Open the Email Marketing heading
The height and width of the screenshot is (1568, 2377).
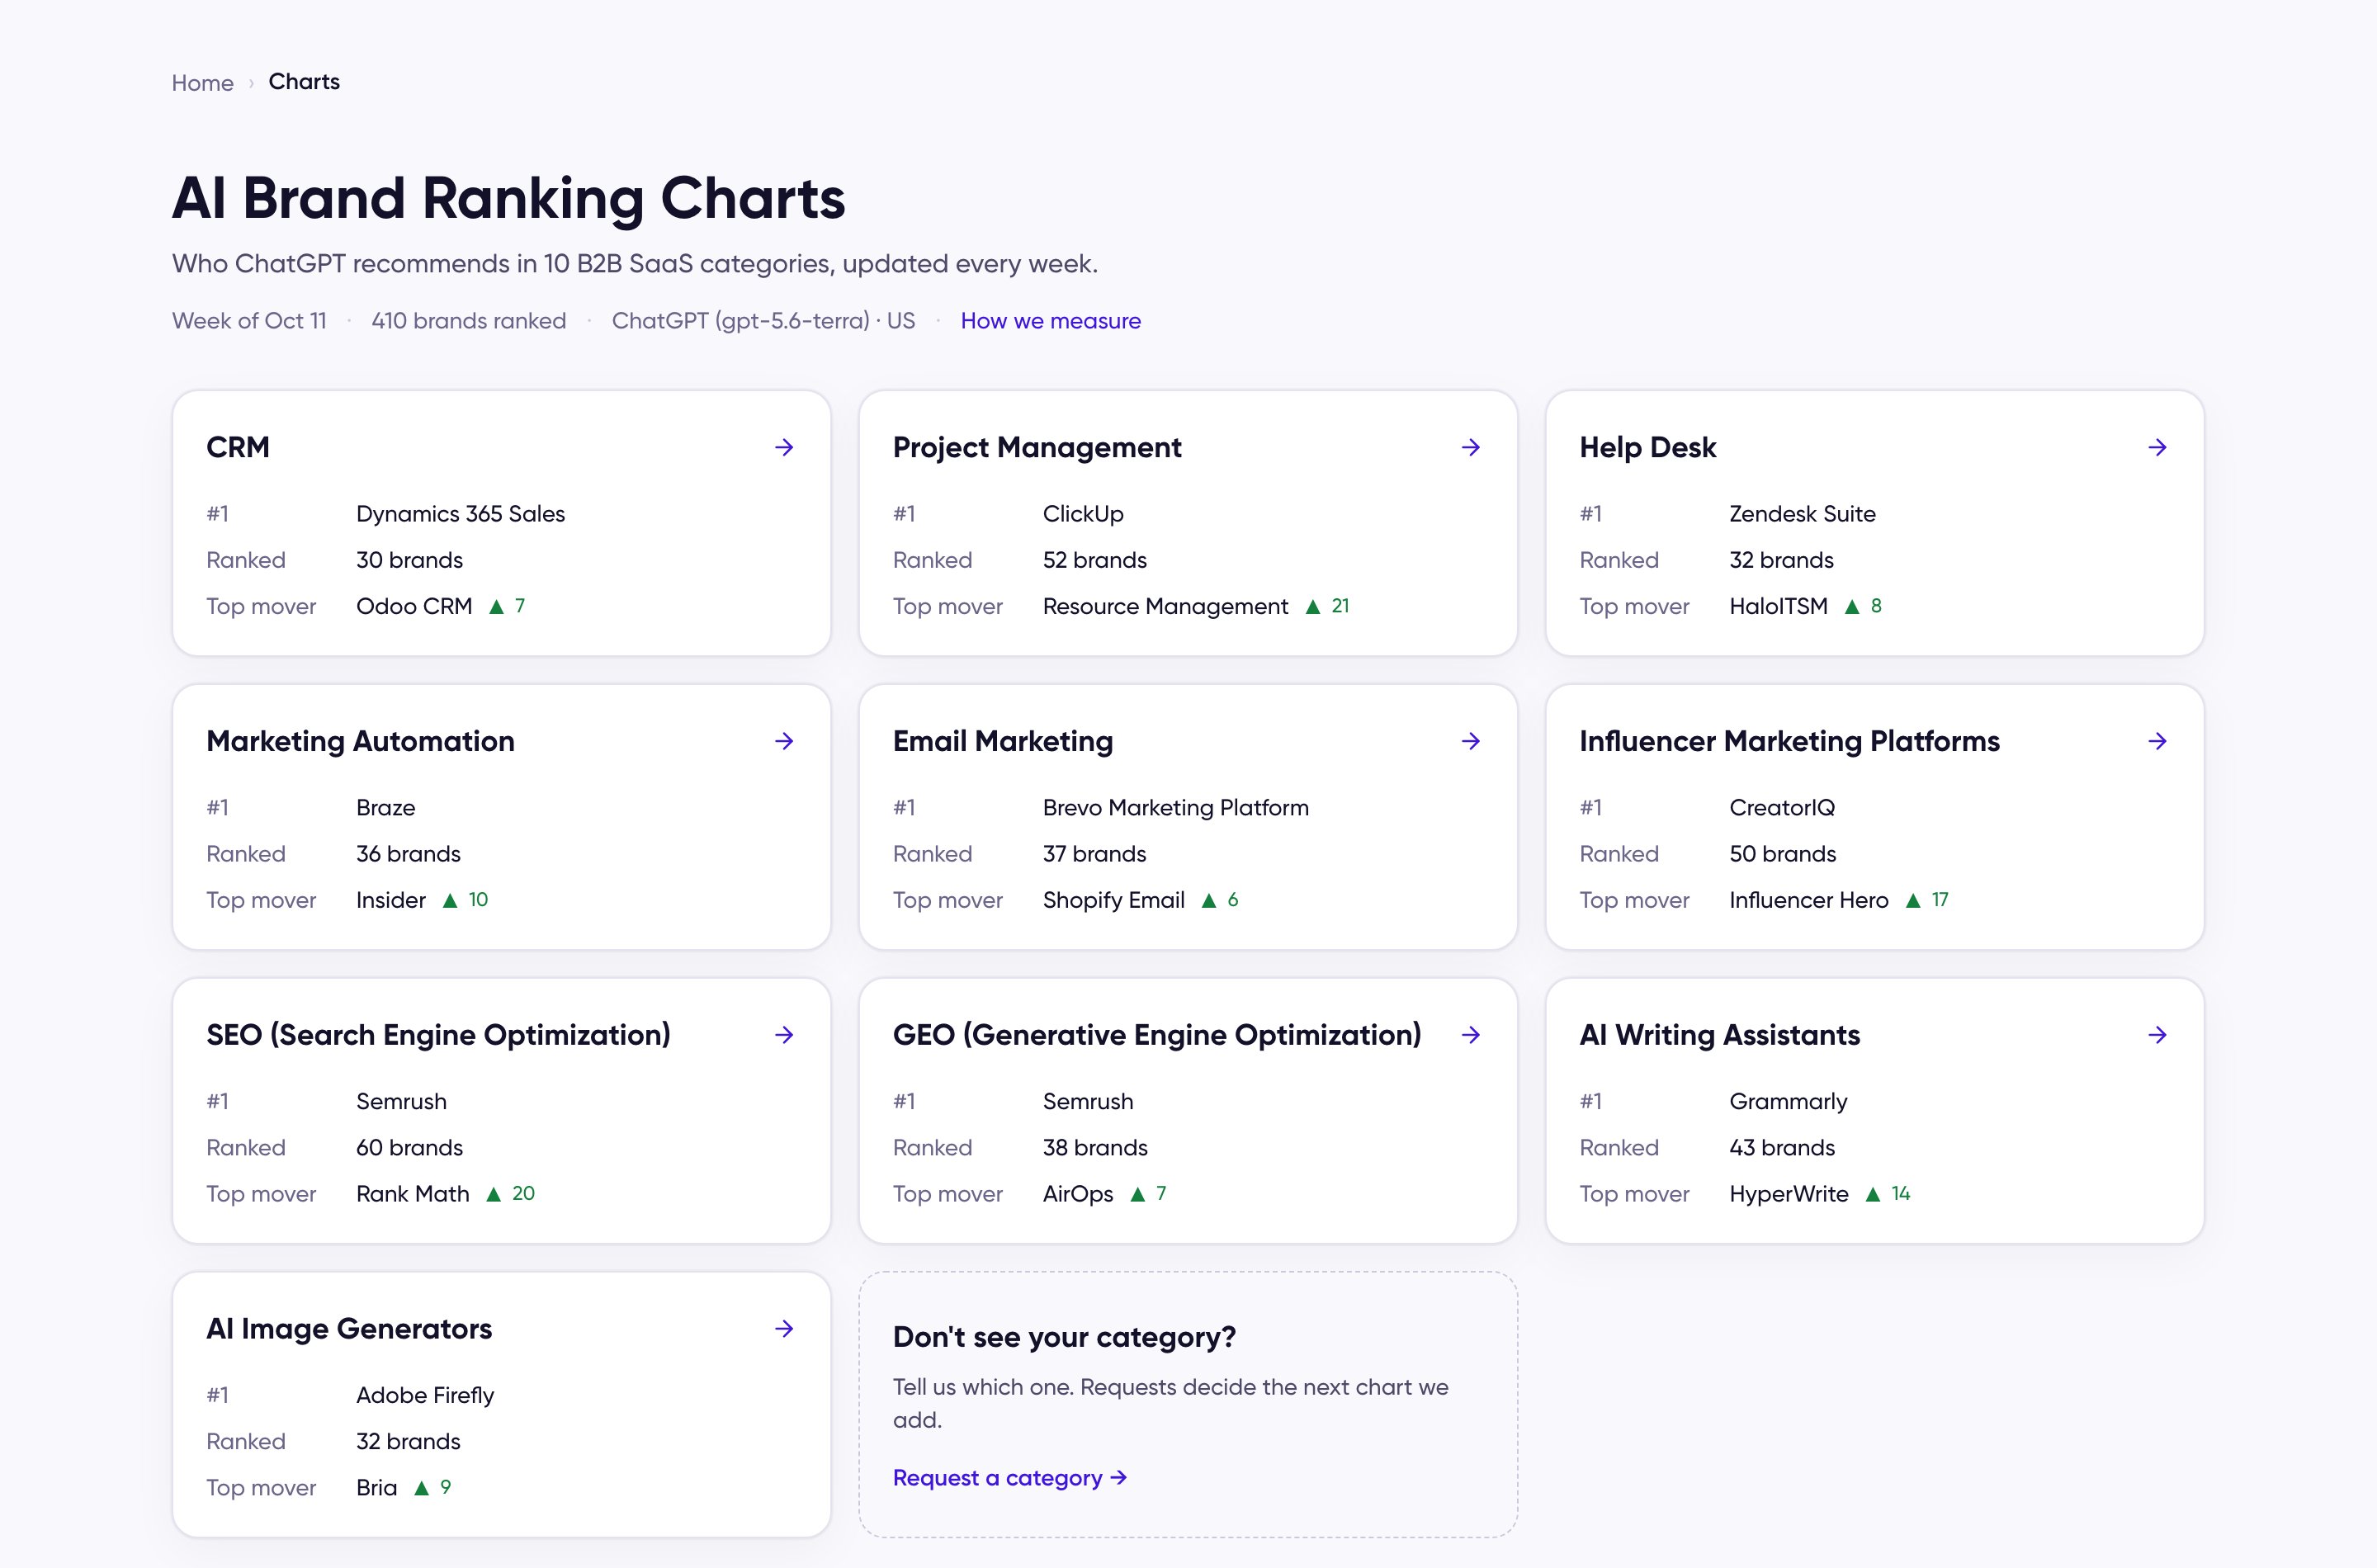pos(1002,741)
